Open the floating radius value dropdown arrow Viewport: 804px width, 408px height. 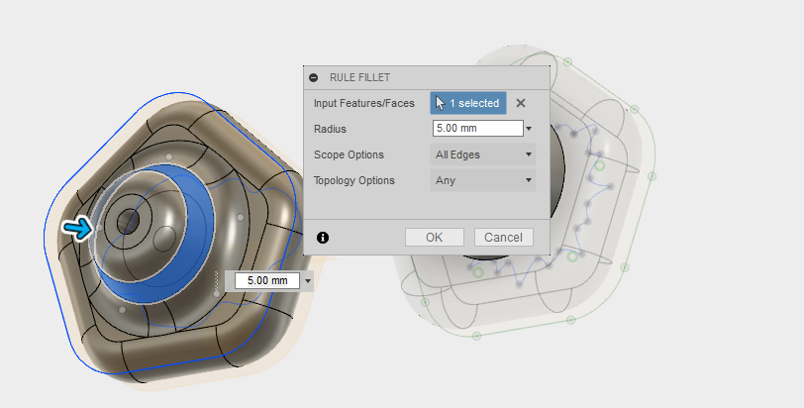click(308, 281)
